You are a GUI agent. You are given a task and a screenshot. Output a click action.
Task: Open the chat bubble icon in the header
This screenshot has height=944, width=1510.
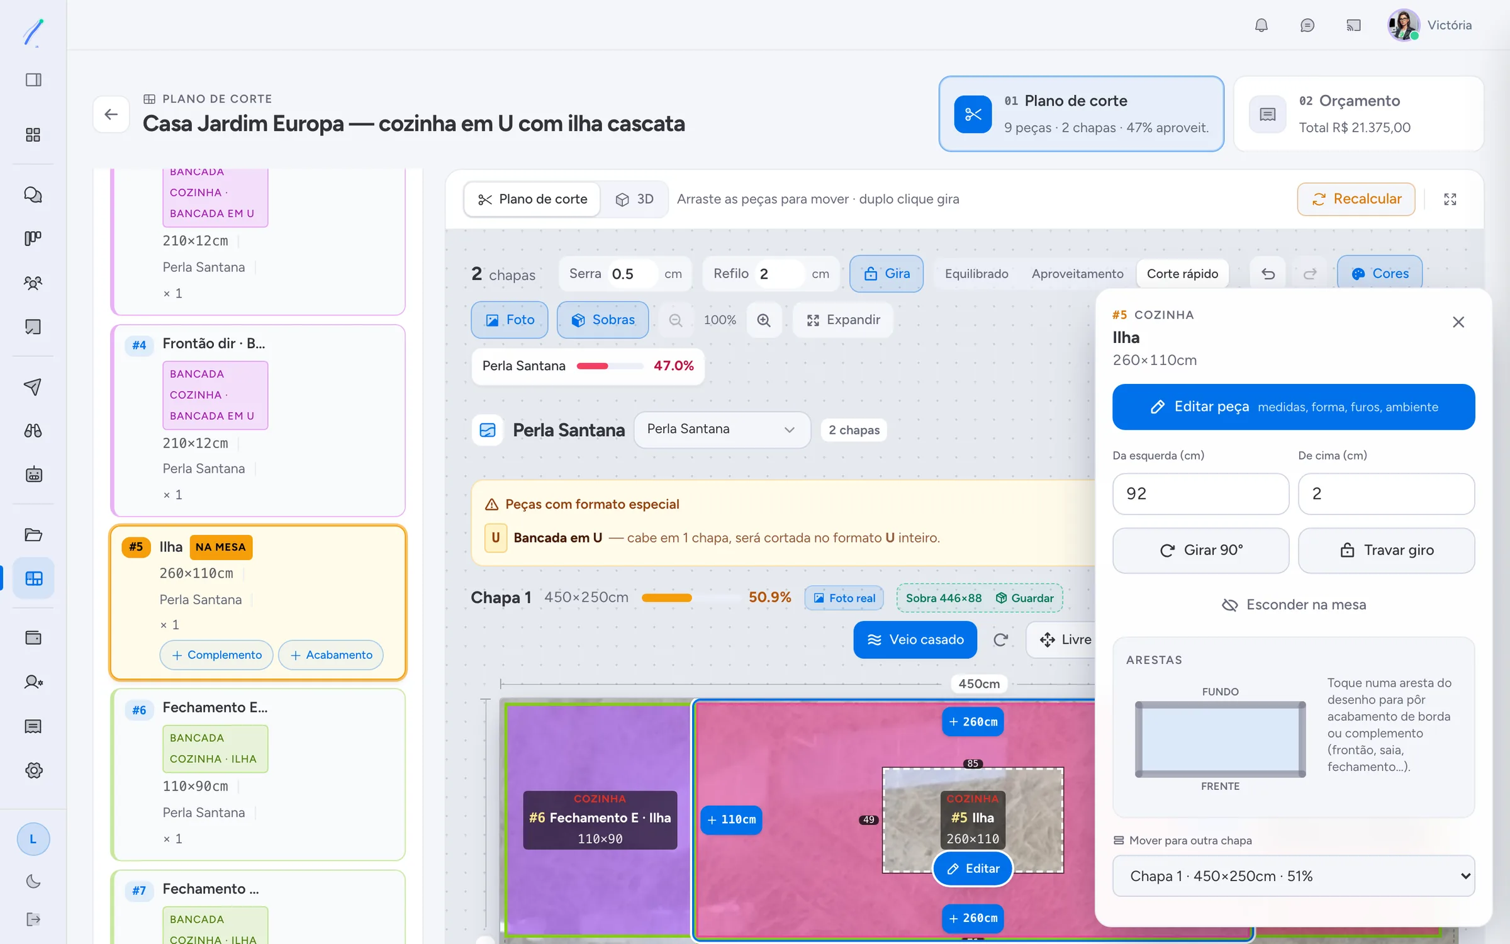1307,25
